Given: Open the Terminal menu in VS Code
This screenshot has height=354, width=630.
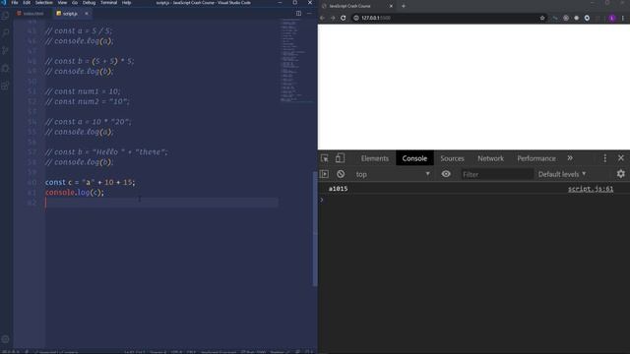Looking at the screenshot, I should (x=109, y=3).
